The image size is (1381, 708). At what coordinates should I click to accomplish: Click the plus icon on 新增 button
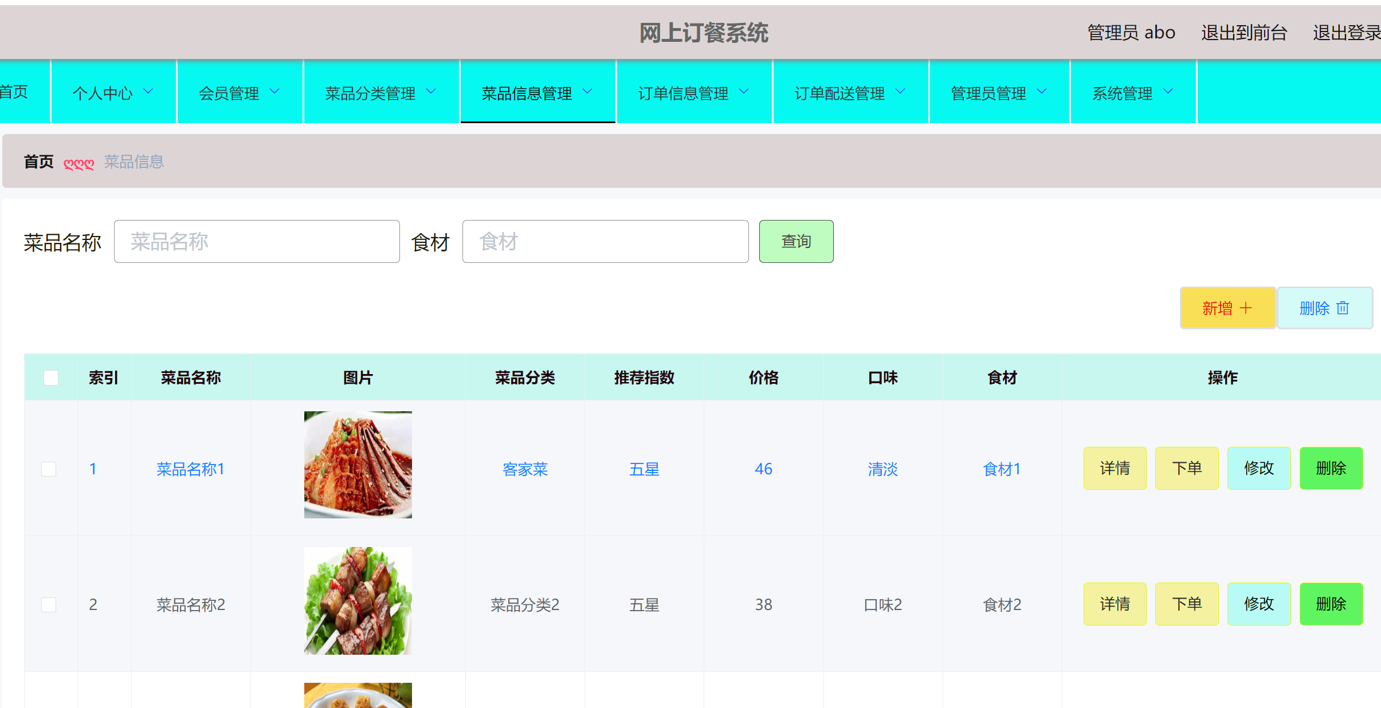click(x=1246, y=308)
